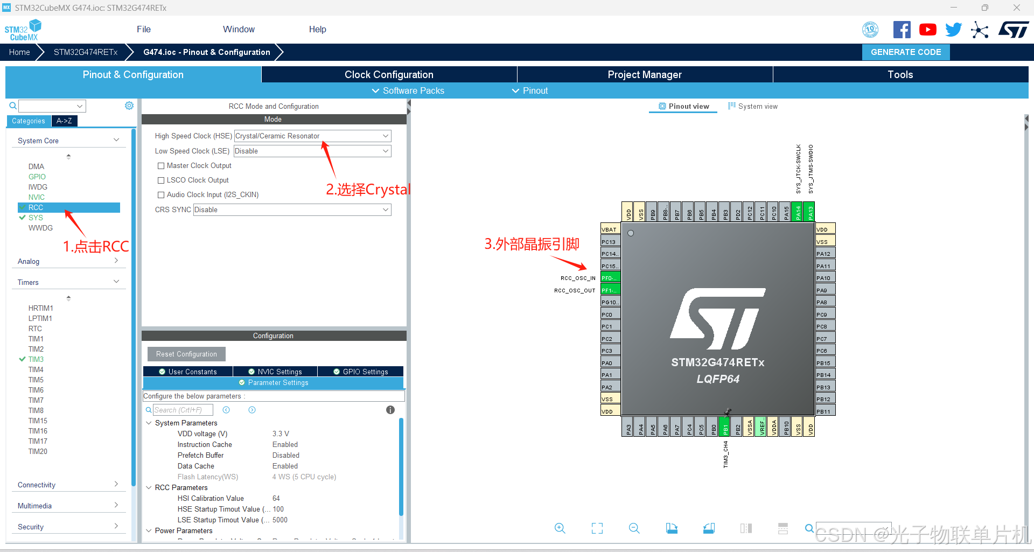This screenshot has width=1034, height=552.
Task: Select TIM3 in the Timers list
Action: pyautogui.click(x=36, y=359)
